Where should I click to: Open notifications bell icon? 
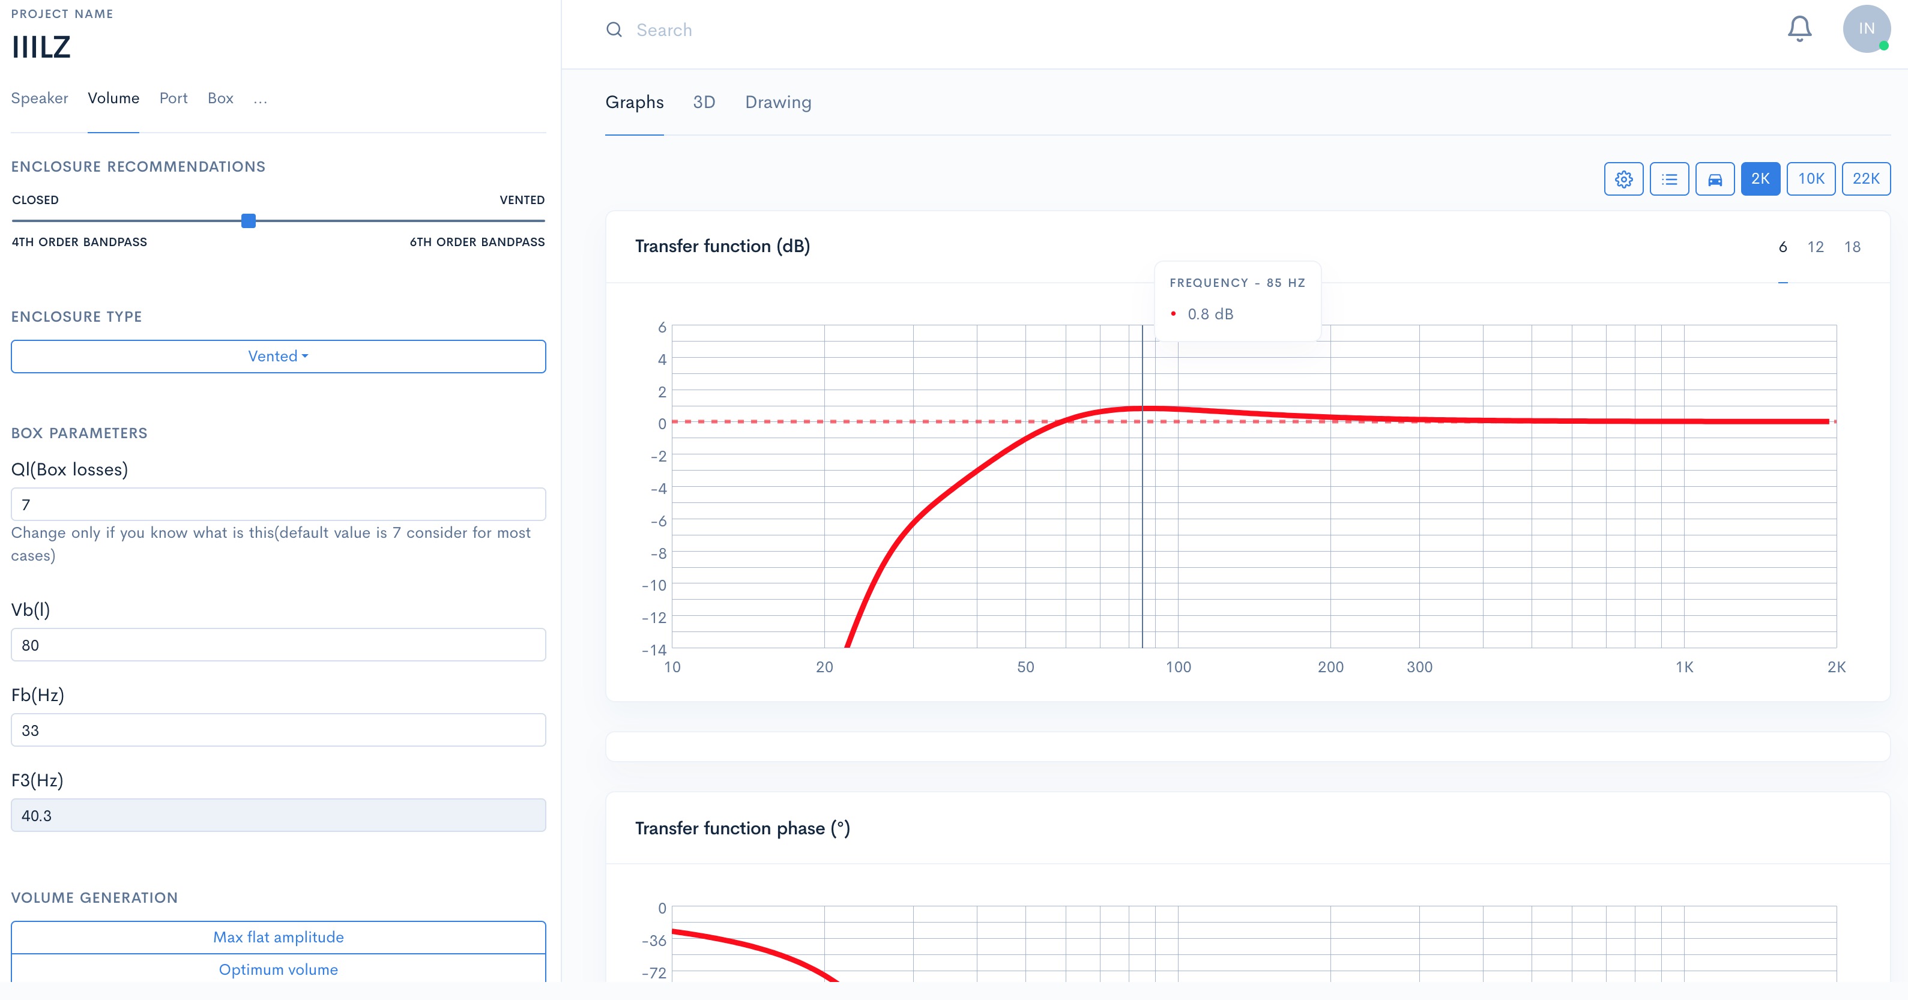(x=1799, y=29)
